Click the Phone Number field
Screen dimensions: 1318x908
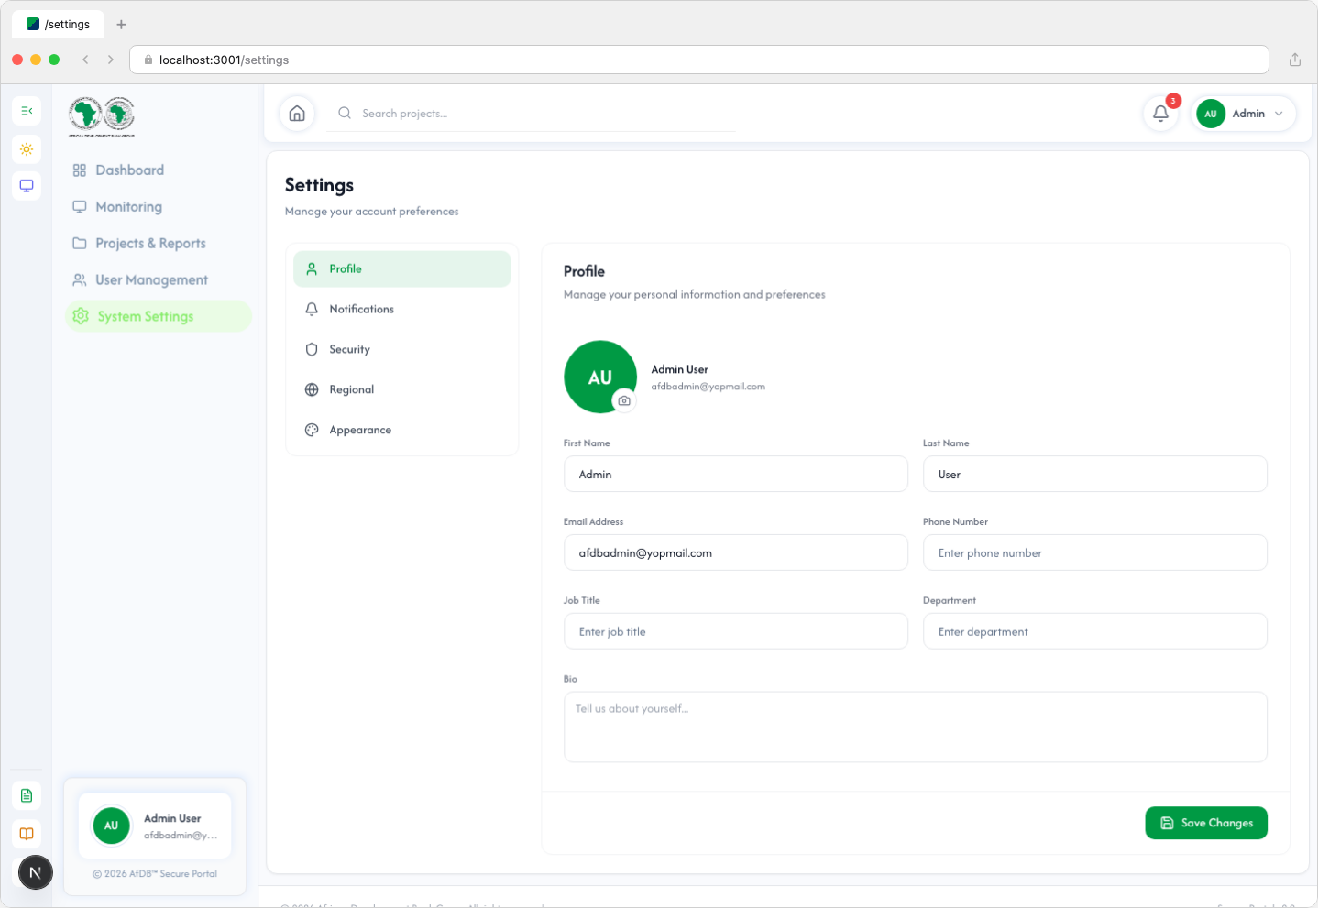(1095, 552)
